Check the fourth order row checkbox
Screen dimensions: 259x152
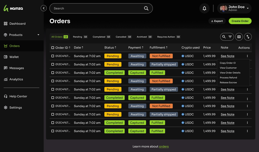53,81
